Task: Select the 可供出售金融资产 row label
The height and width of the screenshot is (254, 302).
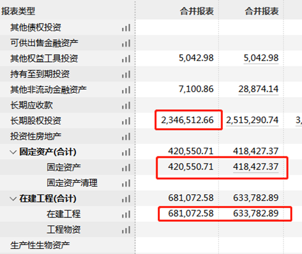Action: (44, 43)
